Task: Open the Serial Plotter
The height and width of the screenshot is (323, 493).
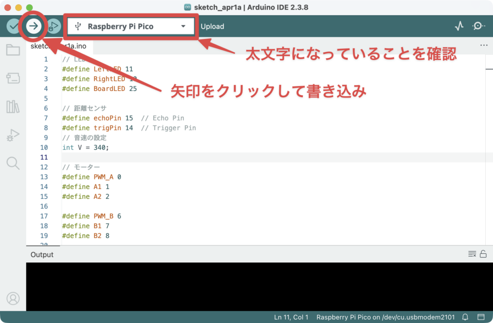Action: pyautogui.click(x=459, y=26)
